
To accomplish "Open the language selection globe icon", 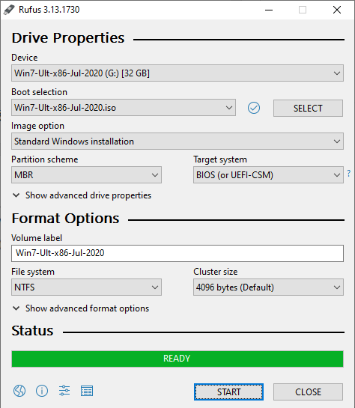I will 19,391.
